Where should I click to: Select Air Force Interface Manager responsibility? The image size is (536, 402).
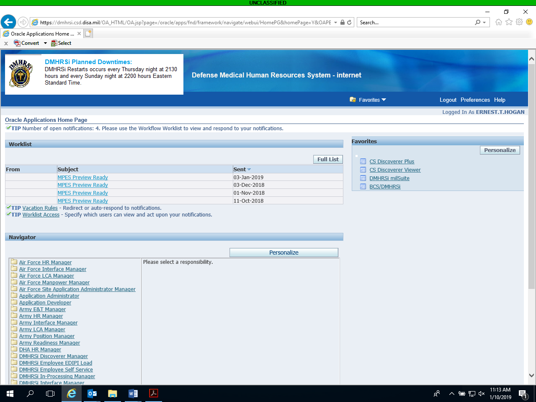pos(53,269)
